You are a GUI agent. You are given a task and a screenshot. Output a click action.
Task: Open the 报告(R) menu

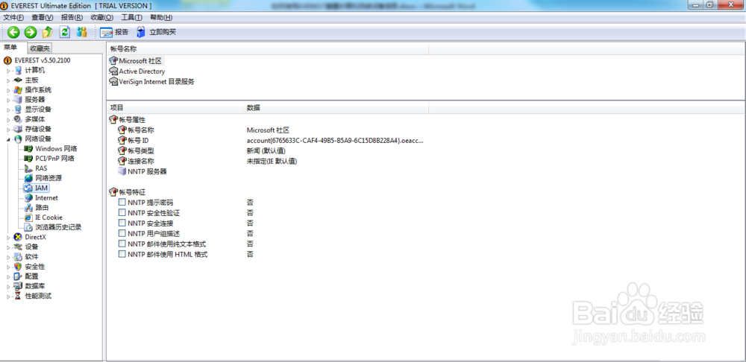pos(72,18)
